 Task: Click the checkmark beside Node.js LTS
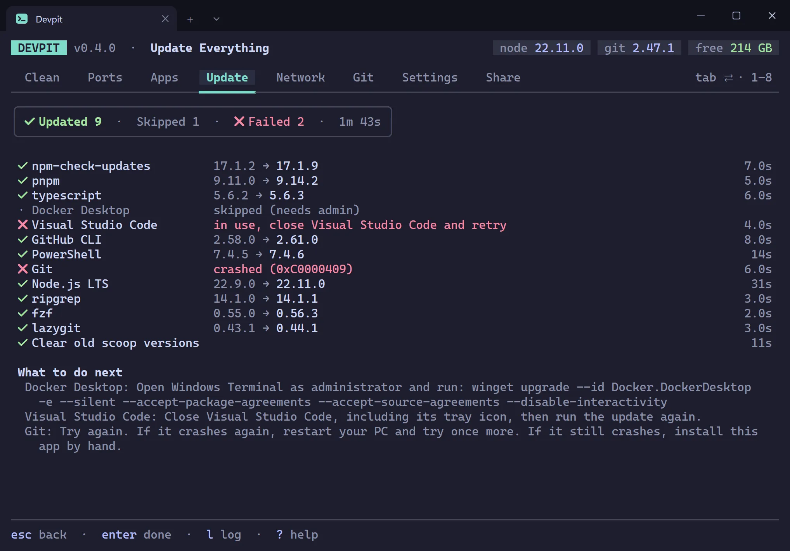tap(23, 284)
